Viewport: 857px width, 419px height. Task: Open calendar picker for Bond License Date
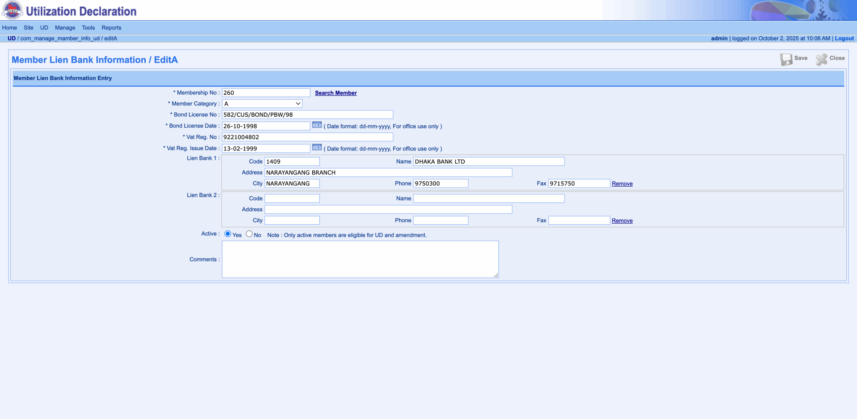pos(317,125)
